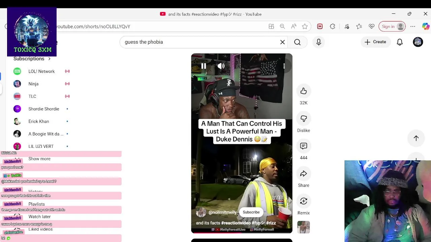This screenshot has height=242, width=431.
Task: Pause the playing Short video
Action: (x=204, y=66)
